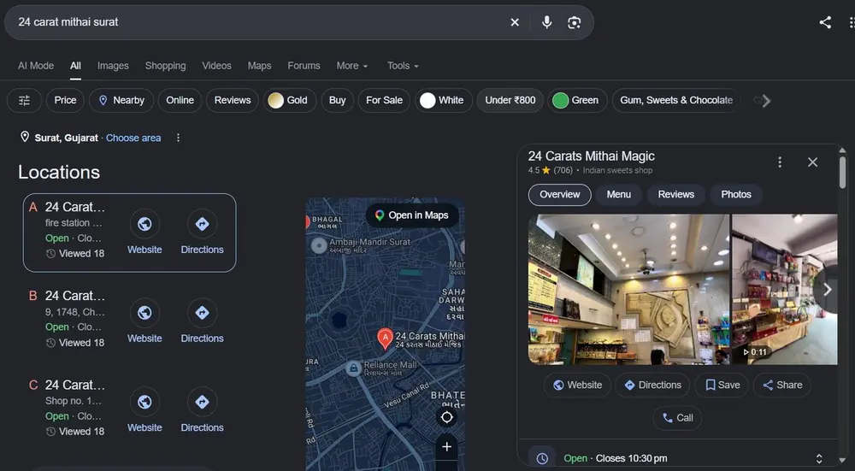Center the map on my location
Viewport: 855px width, 471px height.
tap(446, 417)
